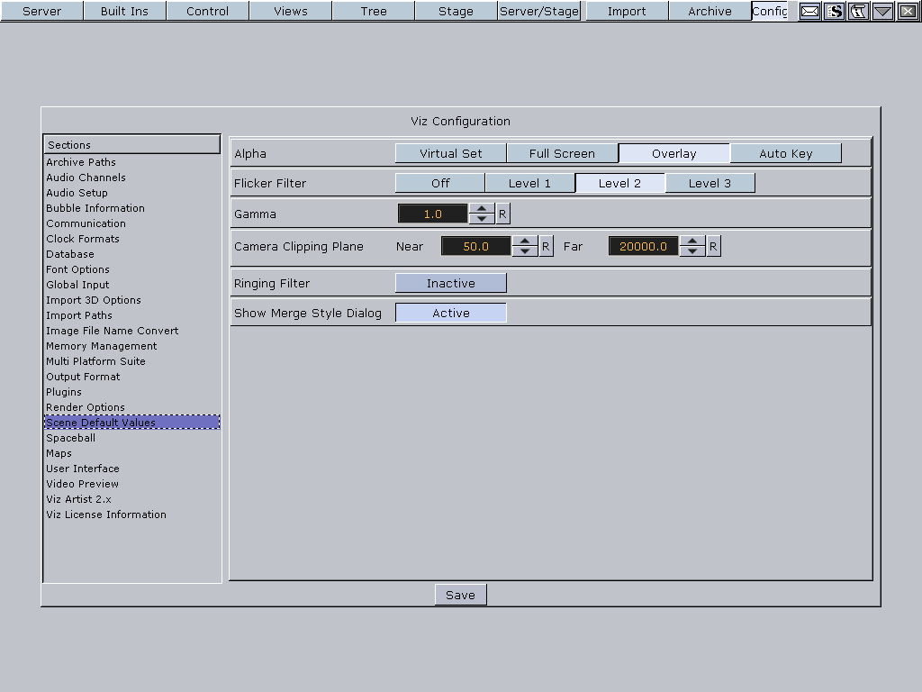Click the Near clipping value field showing 50.0
This screenshot has width=922, height=692.
pyautogui.click(x=475, y=245)
